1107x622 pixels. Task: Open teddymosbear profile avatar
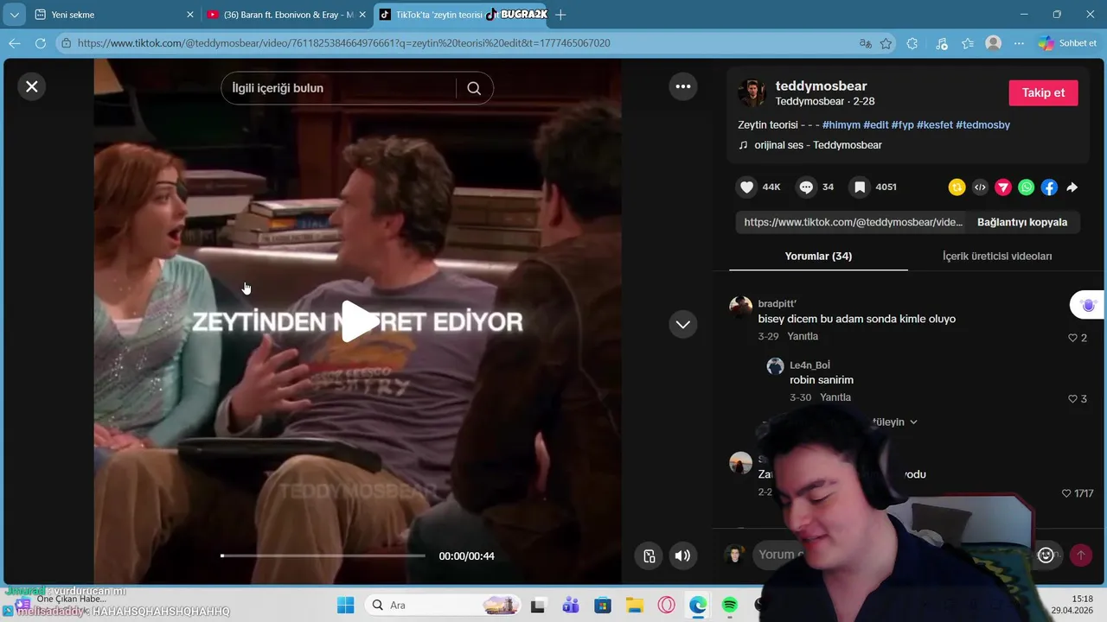(752, 92)
